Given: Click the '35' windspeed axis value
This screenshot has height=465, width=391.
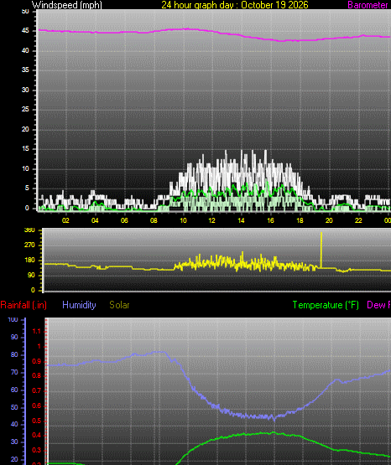Looking at the screenshot, I should coord(25,70).
